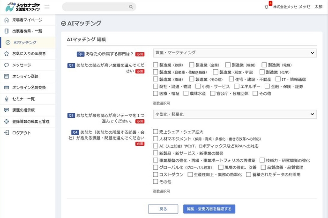Click the gear icon for 登録情報の編集と管理
The width and height of the screenshot is (328, 218).
(6, 121)
